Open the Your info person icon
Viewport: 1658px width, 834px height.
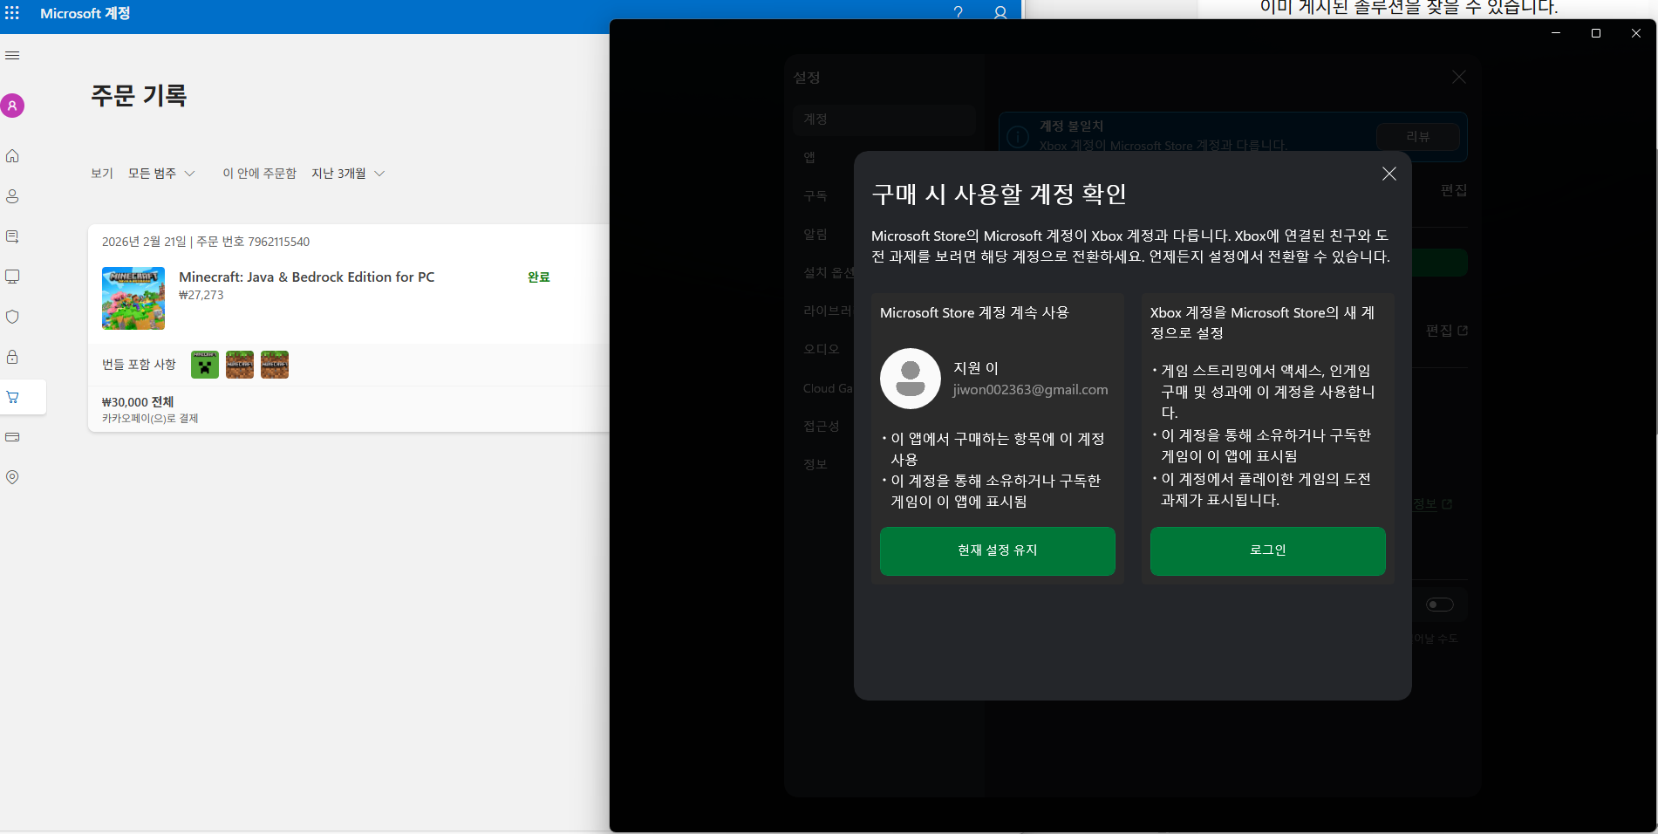pos(12,196)
